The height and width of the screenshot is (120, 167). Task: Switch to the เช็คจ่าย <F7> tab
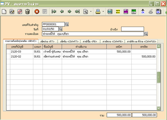[x=48, y=41]
